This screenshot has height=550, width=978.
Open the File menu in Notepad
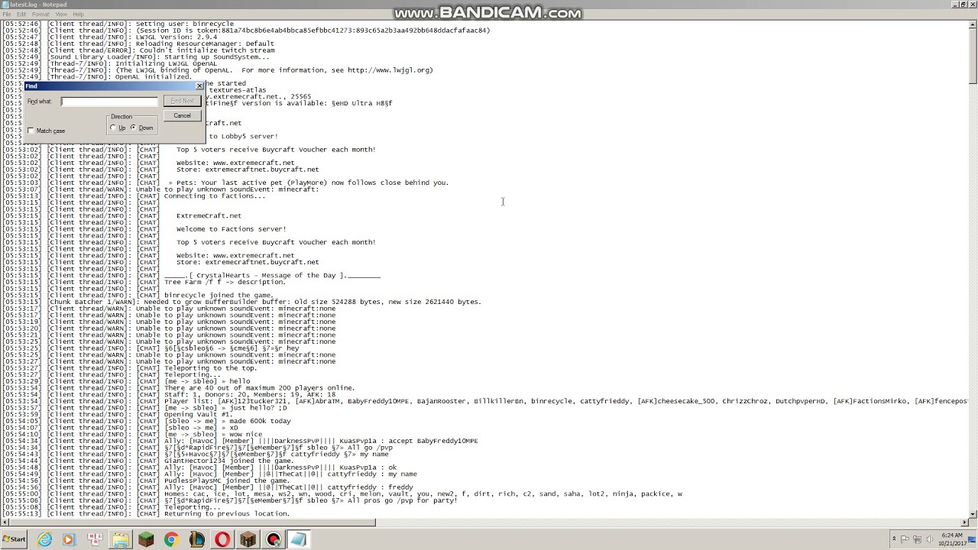(6, 14)
